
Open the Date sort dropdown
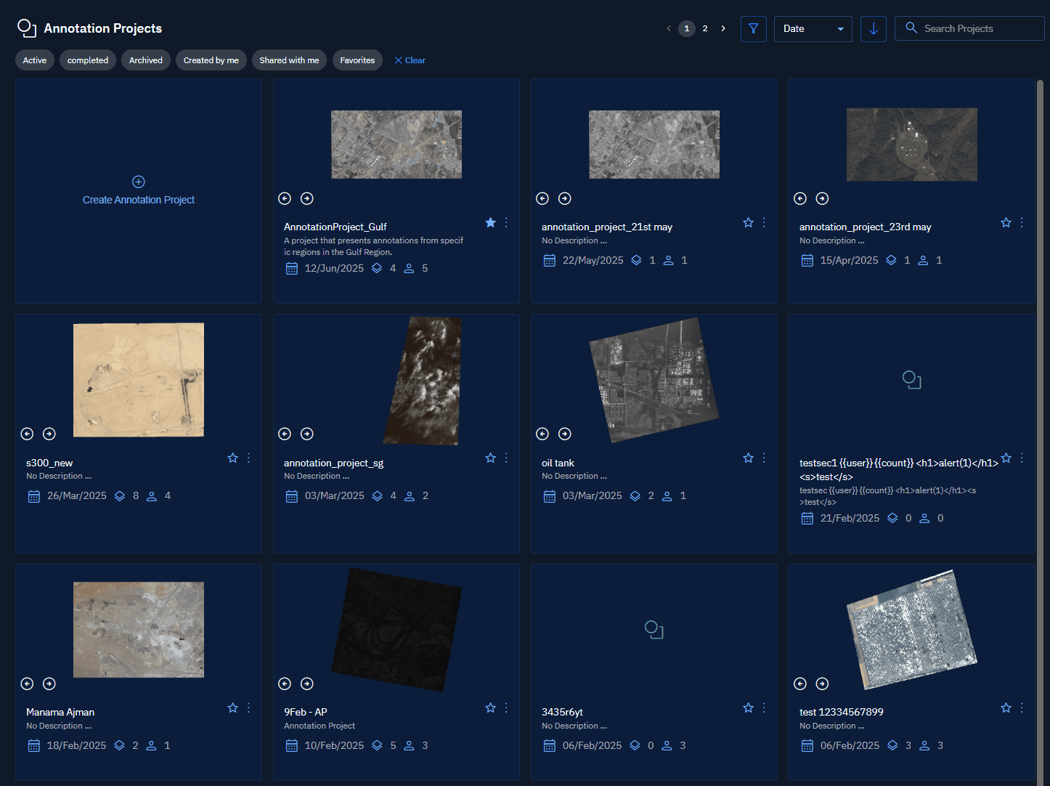813,29
